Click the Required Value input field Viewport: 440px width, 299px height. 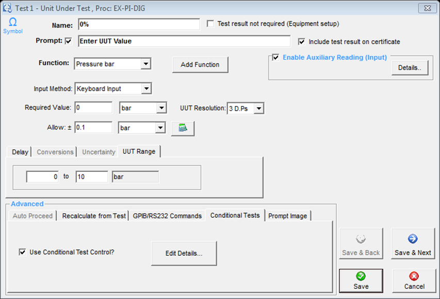(x=93, y=108)
